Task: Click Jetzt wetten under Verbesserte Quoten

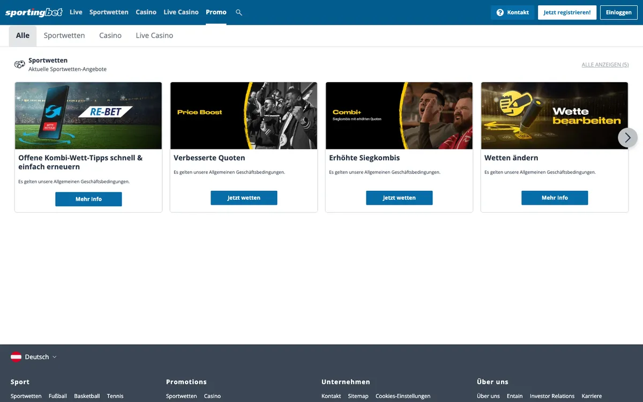Action: point(244,198)
